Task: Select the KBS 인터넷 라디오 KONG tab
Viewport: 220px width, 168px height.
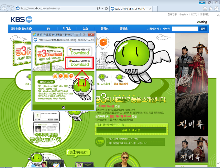Action: (131, 9)
